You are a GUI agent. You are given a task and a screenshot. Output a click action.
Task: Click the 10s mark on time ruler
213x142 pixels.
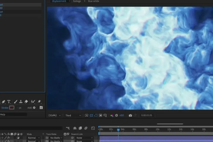(158, 129)
